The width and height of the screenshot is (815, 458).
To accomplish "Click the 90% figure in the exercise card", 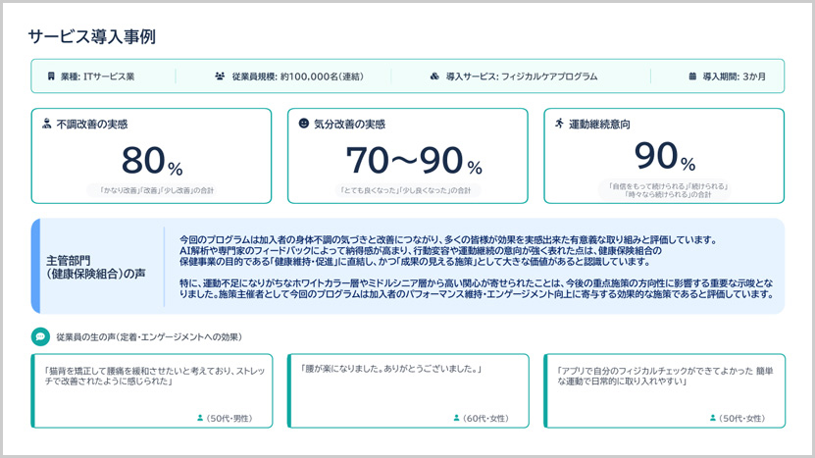I will point(664,157).
